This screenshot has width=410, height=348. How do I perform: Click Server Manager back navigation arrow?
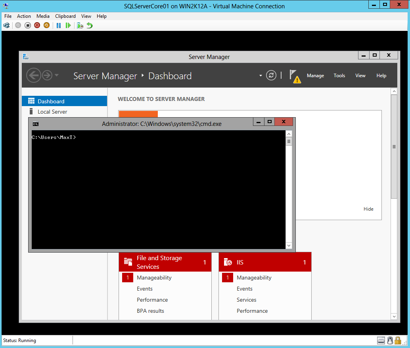pyautogui.click(x=34, y=76)
